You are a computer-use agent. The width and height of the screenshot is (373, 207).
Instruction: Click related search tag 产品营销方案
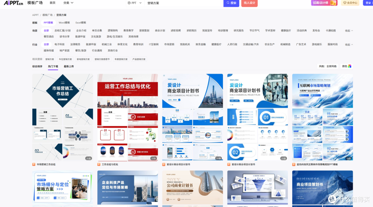139,59
